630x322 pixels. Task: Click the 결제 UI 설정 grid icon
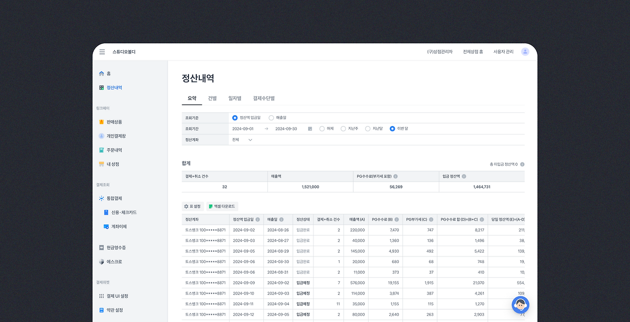tap(101, 296)
